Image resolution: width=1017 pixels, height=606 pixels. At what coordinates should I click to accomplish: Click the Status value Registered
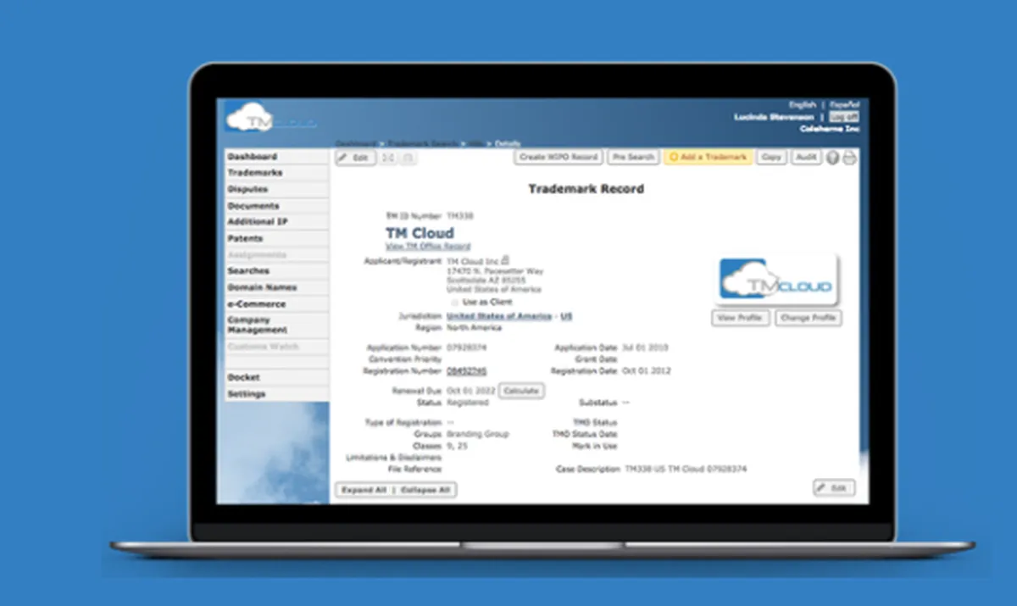click(x=468, y=403)
